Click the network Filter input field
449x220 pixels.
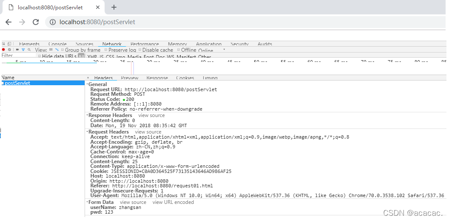19,56
